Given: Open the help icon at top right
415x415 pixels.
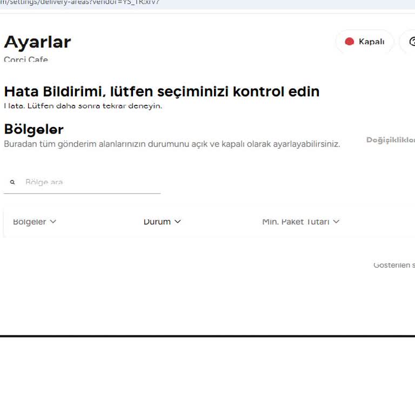Looking at the screenshot, I should 412,42.
